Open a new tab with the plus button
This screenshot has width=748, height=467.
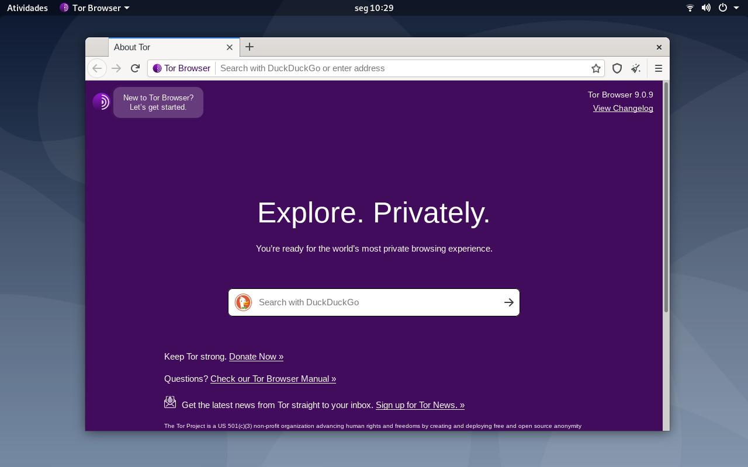(x=250, y=47)
